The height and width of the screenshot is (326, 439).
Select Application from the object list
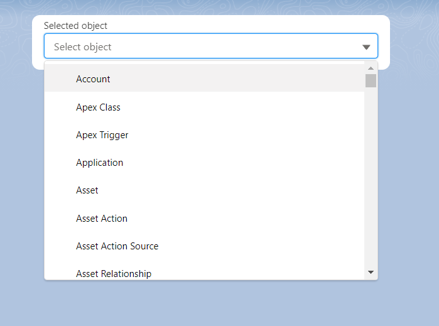coord(204,163)
